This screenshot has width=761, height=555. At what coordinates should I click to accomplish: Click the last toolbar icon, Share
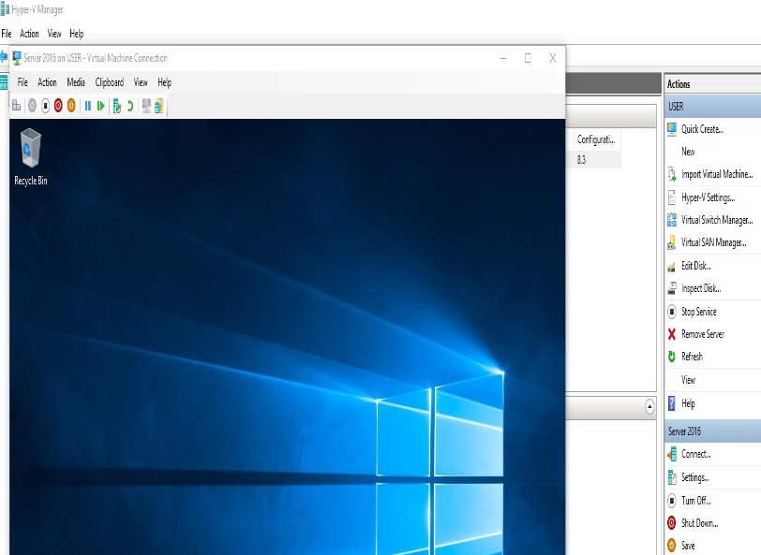coord(159,106)
